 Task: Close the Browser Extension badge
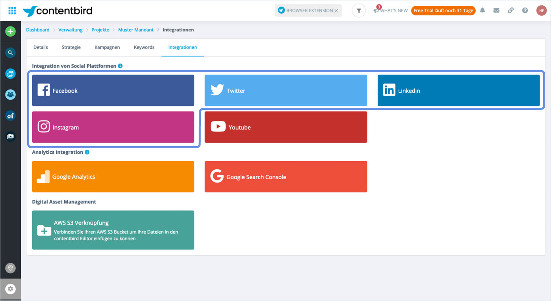336,11
